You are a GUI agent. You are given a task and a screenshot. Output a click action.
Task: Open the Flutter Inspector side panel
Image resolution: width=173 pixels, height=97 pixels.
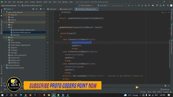coord(172,30)
